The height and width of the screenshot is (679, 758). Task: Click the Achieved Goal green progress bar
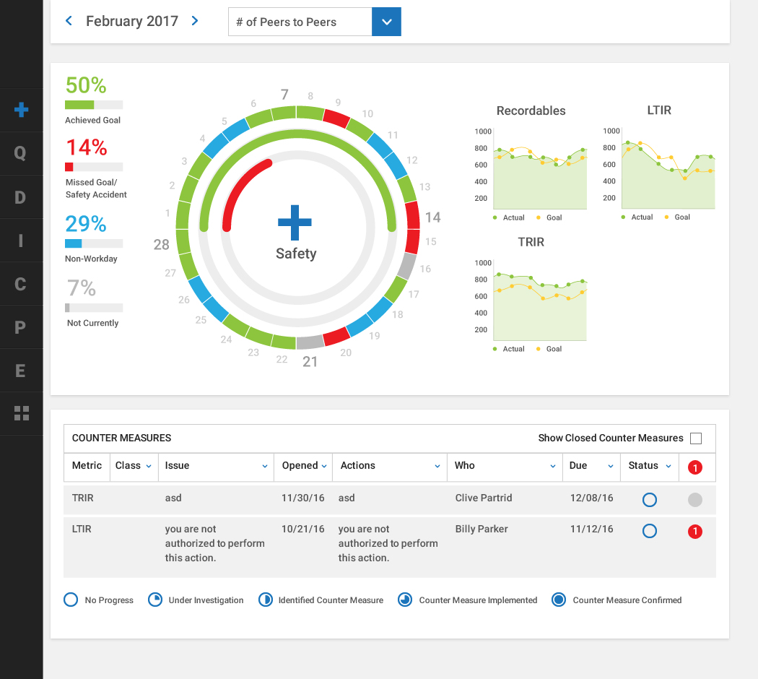coord(93,105)
